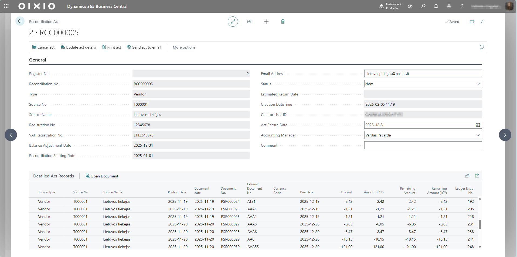Open page in new window icon
The image size is (517, 257).
472,22
